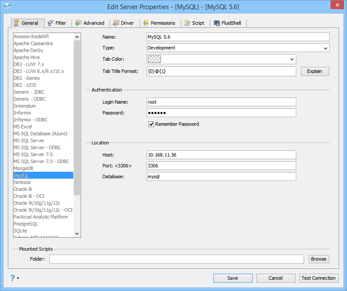Open the help question mark menu
The width and height of the screenshot is (347, 291).
(x=14, y=278)
